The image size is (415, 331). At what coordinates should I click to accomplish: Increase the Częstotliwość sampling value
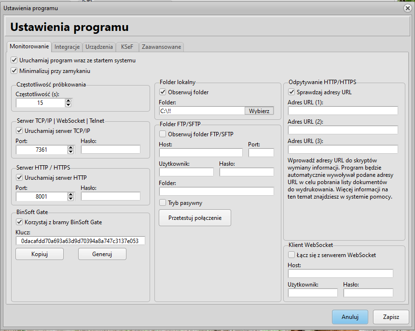click(x=68, y=101)
